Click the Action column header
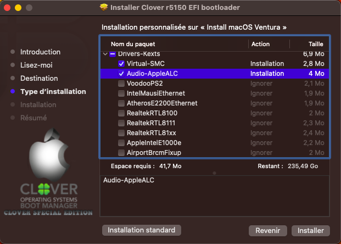 point(260,44)
